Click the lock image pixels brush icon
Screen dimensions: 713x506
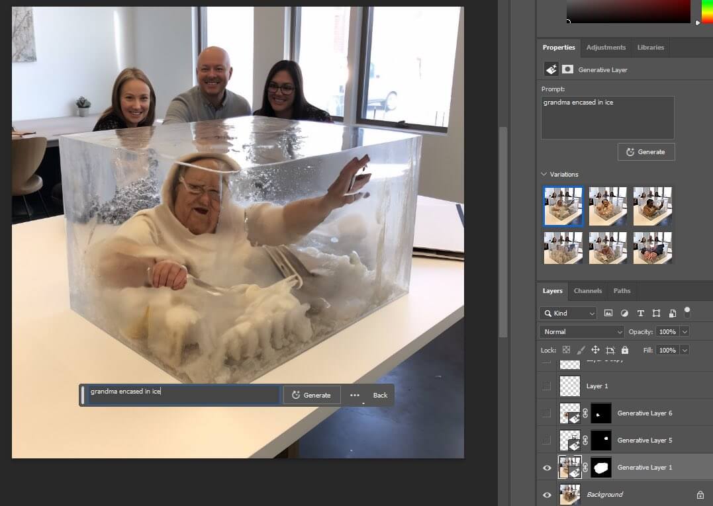(581, 350)
